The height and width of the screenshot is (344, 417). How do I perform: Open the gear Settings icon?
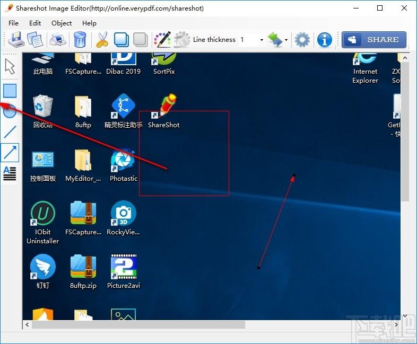[302, 40]
